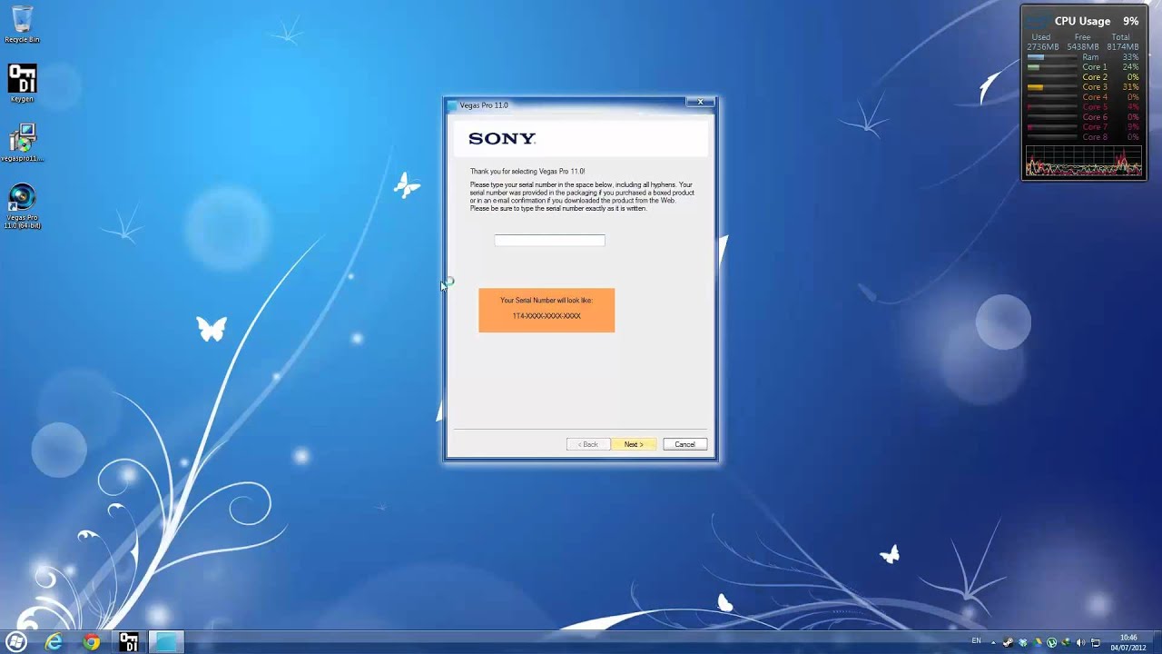Open the Google Drive tray icon
Viewport: 1162px width, 654px height.
coord(1038,642)
